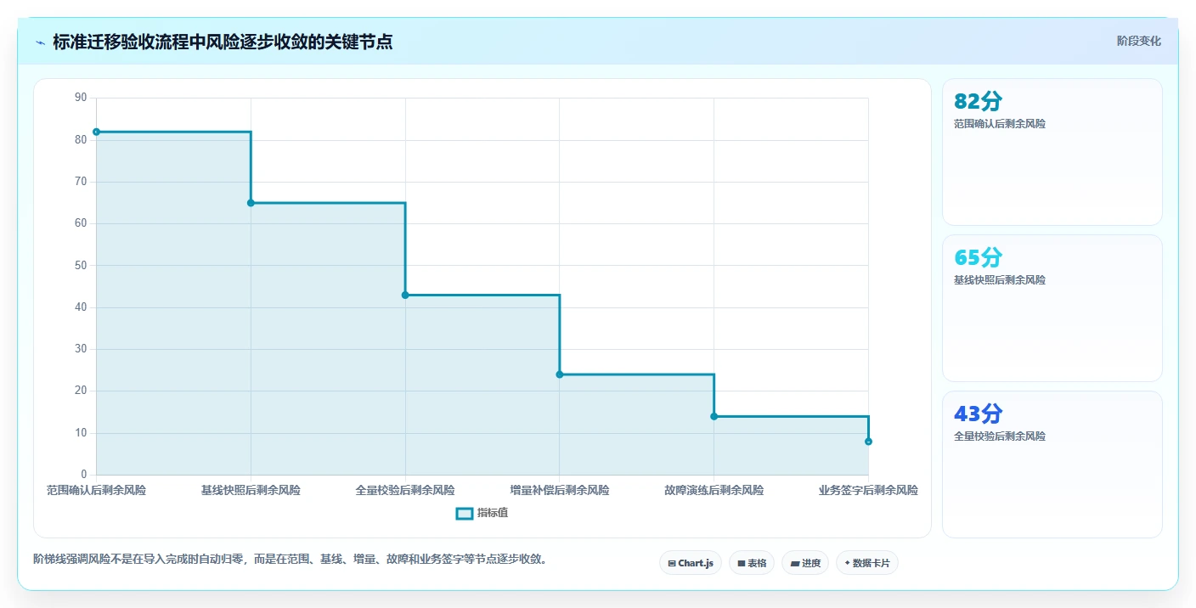Image resolution: width=1196 pixels, height=608 pixels.
Task: Click the lightning icon beside the chart title
Action: coord(40,42)
